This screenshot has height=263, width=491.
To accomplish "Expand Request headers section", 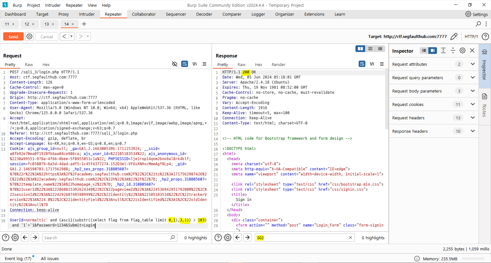I will pos(473,118).
